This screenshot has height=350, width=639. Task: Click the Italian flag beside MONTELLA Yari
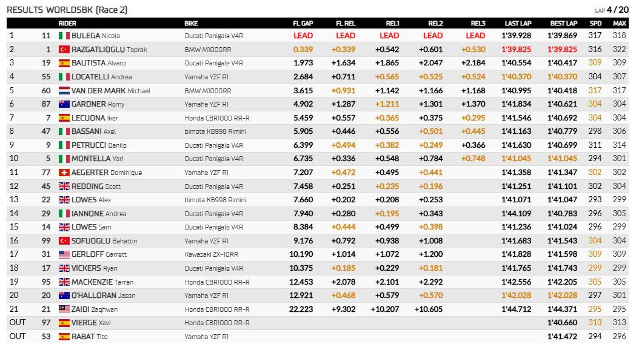pos(64,159)
